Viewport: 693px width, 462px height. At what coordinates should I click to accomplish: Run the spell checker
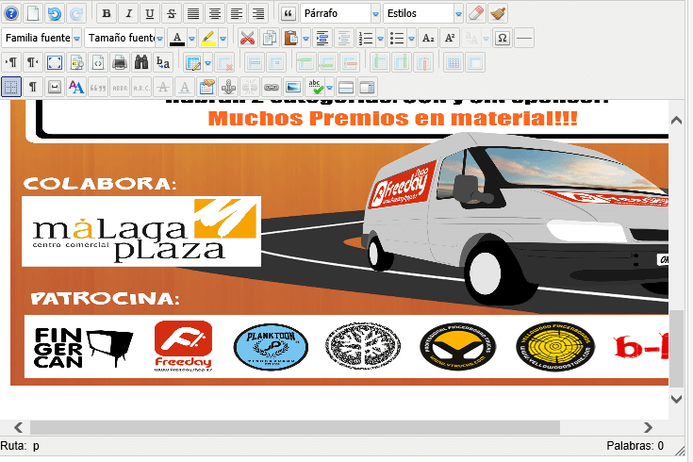pos(316,87)
